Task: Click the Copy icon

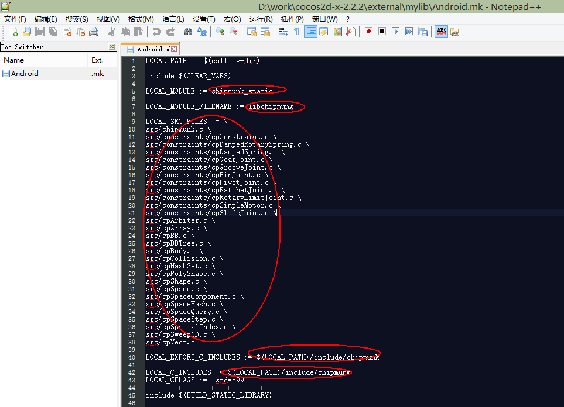Action: pyautogui.click(x=125, y=32)
